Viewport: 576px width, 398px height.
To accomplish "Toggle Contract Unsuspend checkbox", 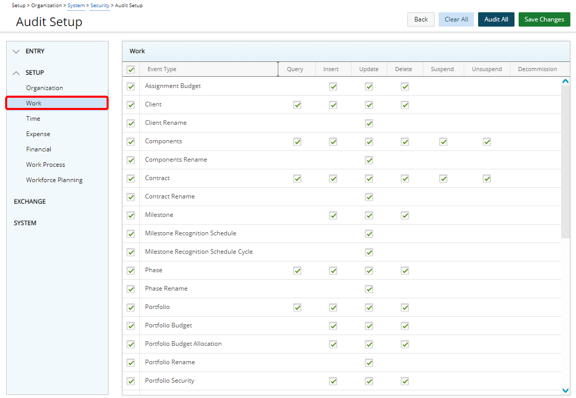I will coord(487,179).
